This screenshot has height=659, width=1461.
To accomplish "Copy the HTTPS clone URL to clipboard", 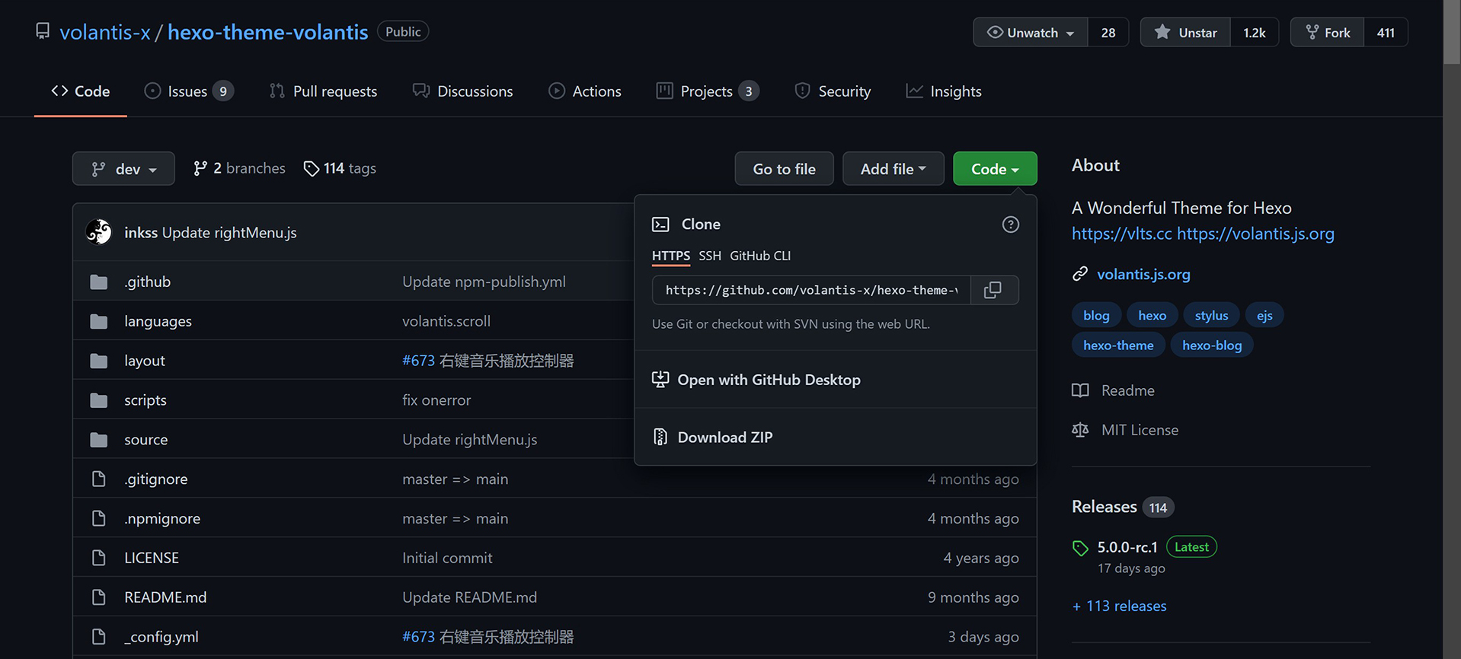I will pyautogui.click(x=993, y=290).
